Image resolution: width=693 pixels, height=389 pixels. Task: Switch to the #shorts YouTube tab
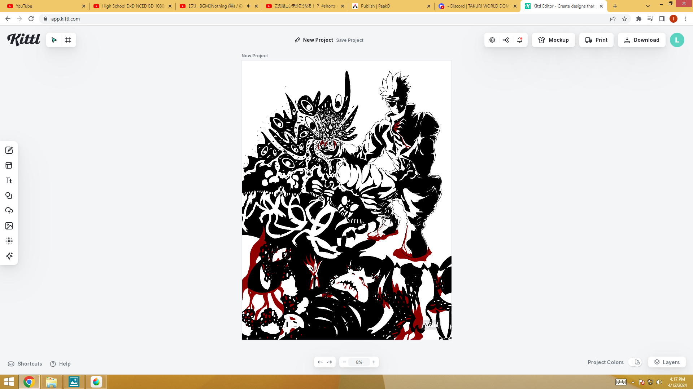tap(305, 6)
